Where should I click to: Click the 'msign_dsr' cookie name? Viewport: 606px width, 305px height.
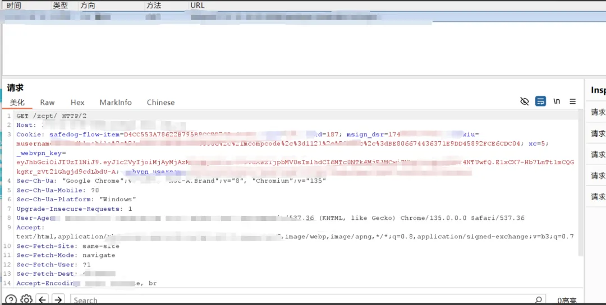click(x=365, y=135)
